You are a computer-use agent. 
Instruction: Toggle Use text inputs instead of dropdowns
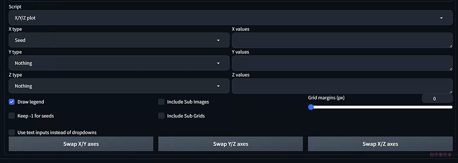12,132
